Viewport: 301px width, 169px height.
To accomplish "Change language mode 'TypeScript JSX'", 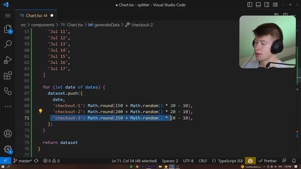I will click(230, 161).
